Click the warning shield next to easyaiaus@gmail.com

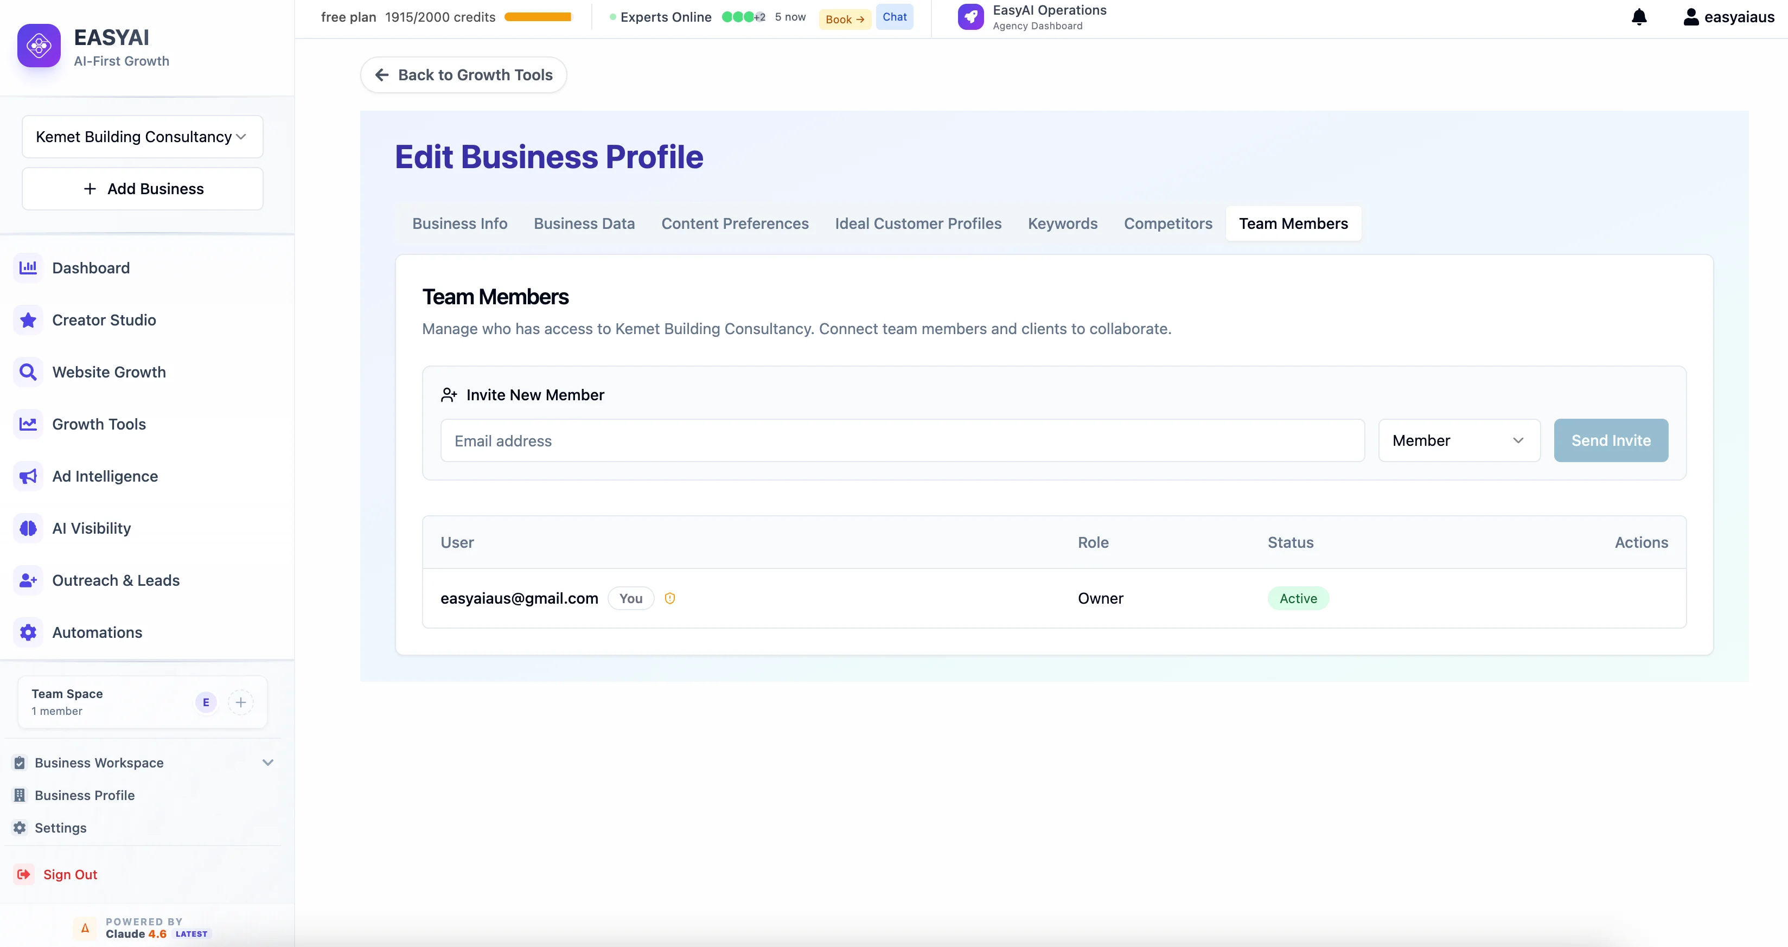670,598
